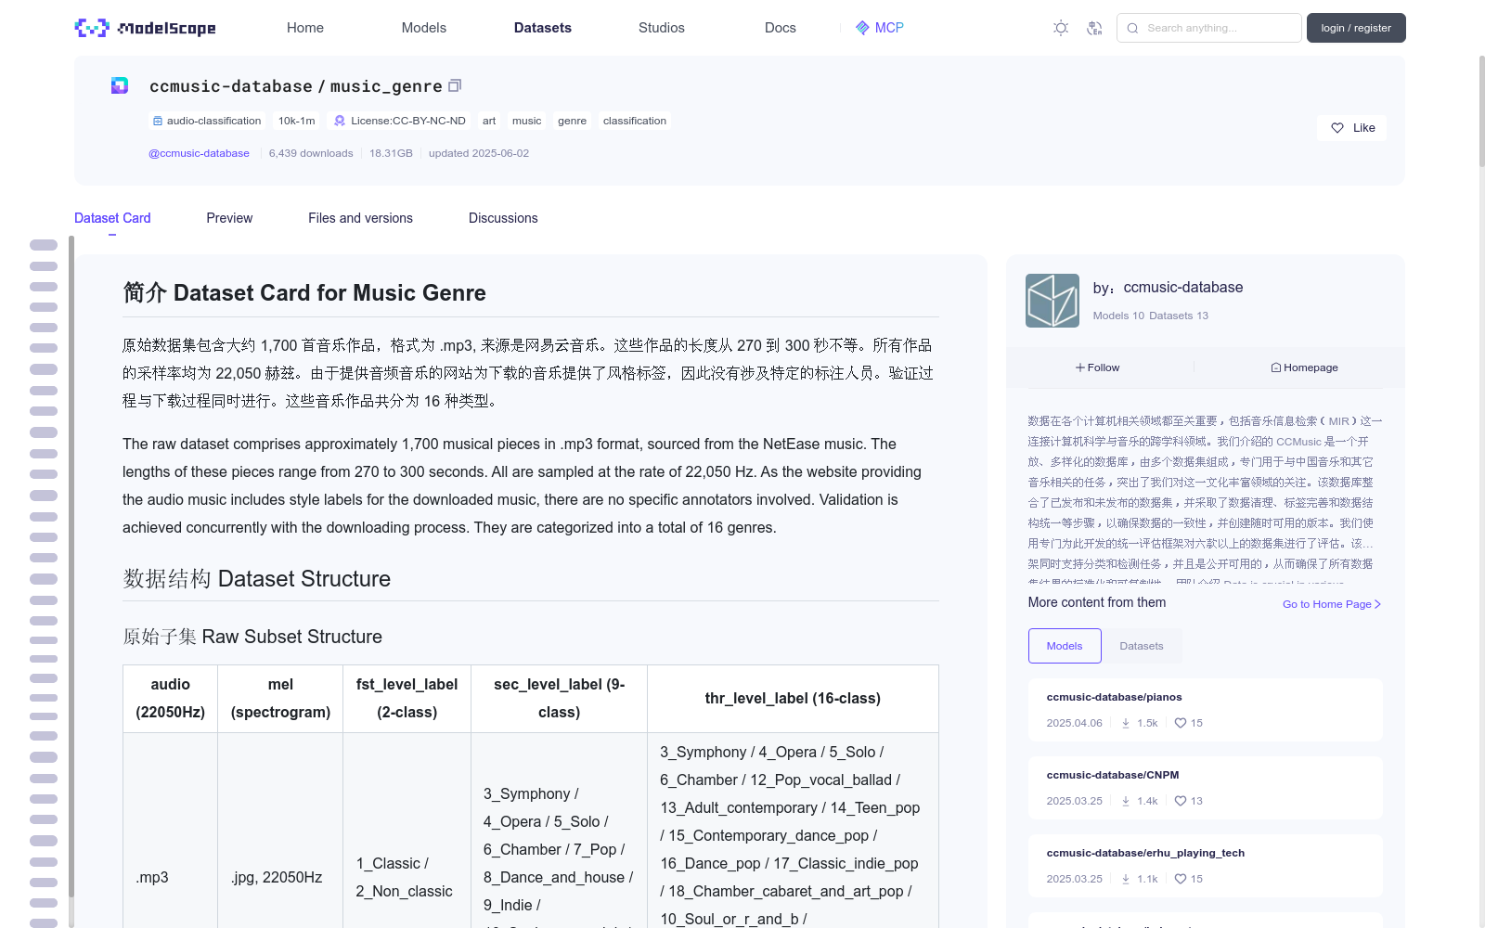Open Go to Home Page link

coord(1332,604)
